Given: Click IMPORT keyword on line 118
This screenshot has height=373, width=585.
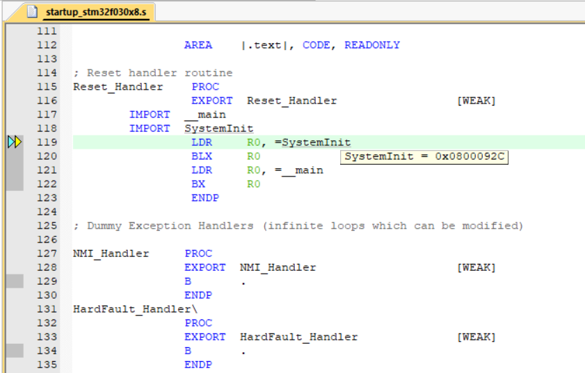Looking at the screenshot, I should tap(150, 129).
